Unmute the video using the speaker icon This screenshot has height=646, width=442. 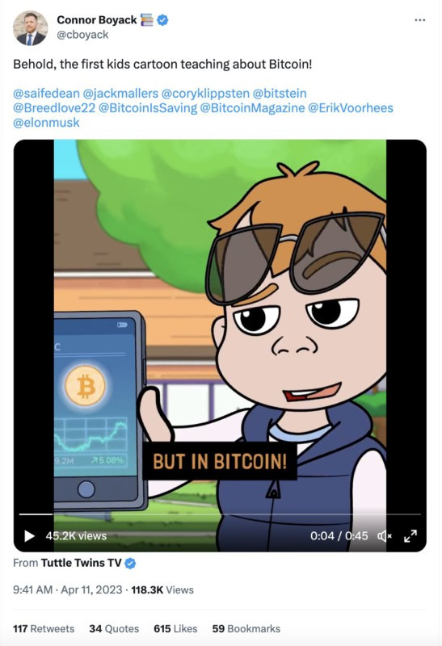click(x=385, y=536)
